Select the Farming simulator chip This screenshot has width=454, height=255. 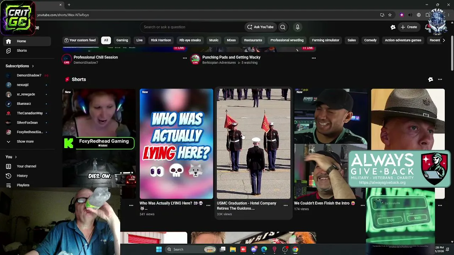(326, 40)
